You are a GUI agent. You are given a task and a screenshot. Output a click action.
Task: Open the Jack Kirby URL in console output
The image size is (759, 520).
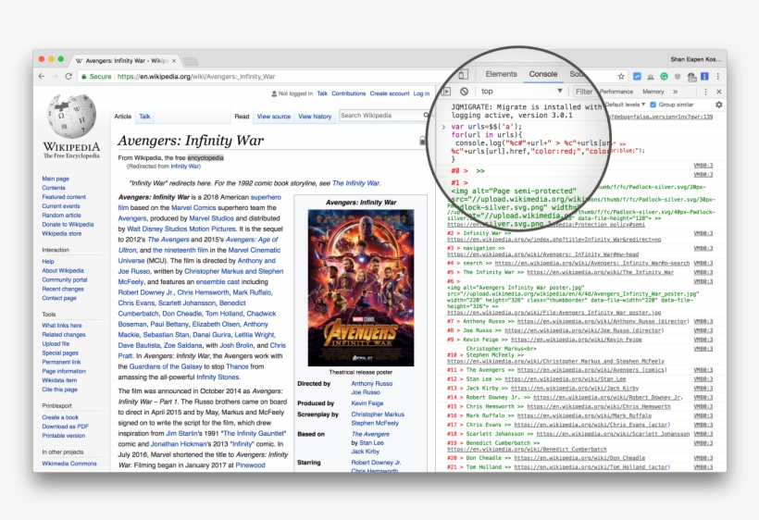click(x=575, y=388)
